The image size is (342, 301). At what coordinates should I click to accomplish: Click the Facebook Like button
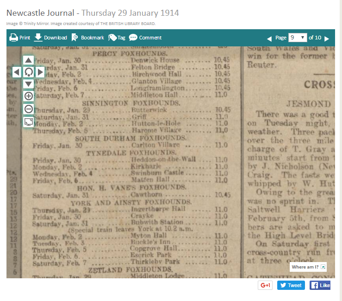[320, 285]
